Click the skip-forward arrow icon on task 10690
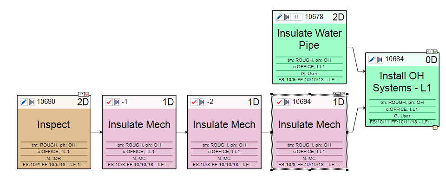This screenshot has width=446, height=180. [31, 102]
